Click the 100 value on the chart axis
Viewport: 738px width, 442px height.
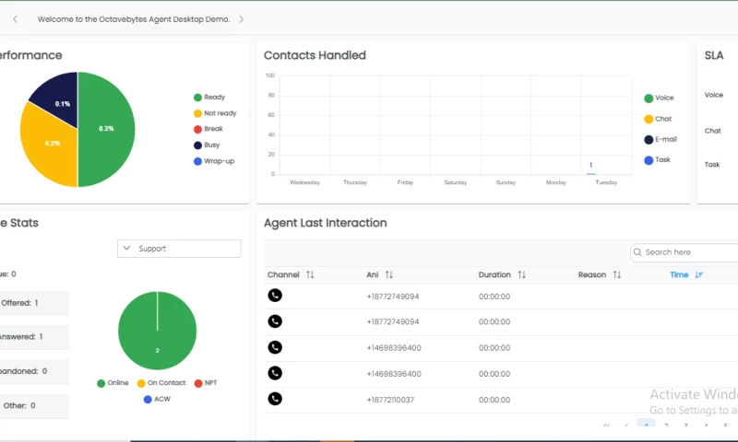(270, 76)
